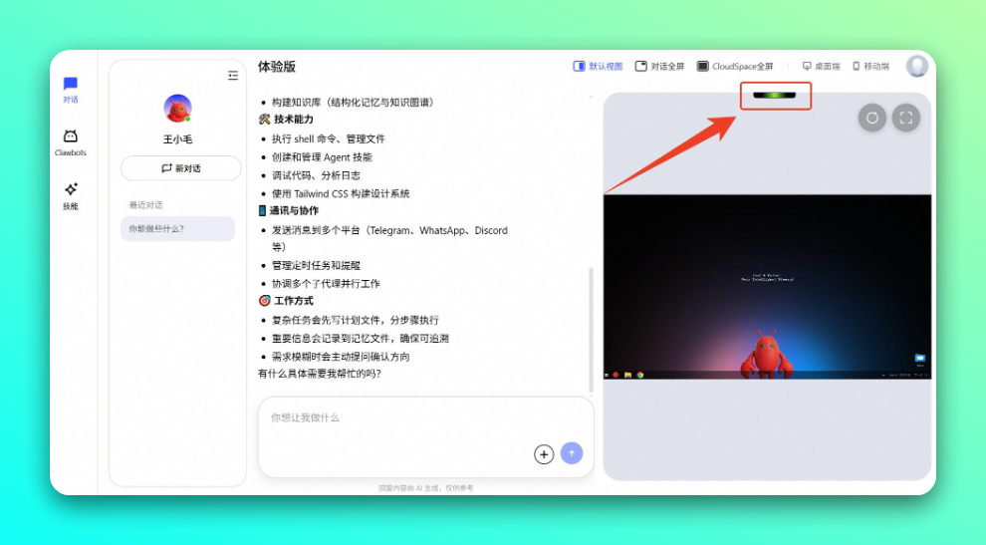Switch to 默认视图 default view

click(x=598, y=66)
